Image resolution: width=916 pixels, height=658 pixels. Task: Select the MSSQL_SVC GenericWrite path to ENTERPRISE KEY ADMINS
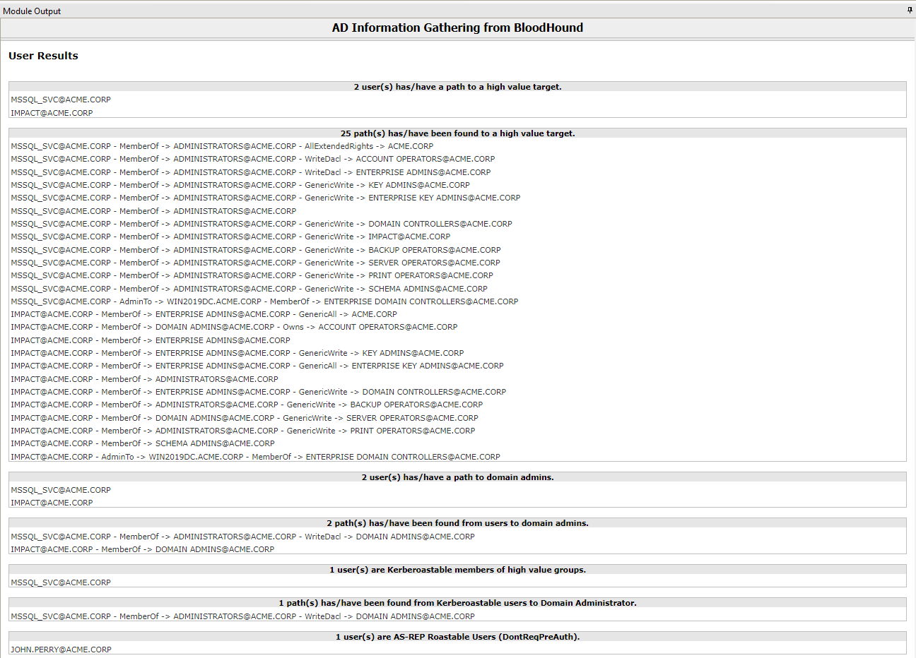coord(266,198)
